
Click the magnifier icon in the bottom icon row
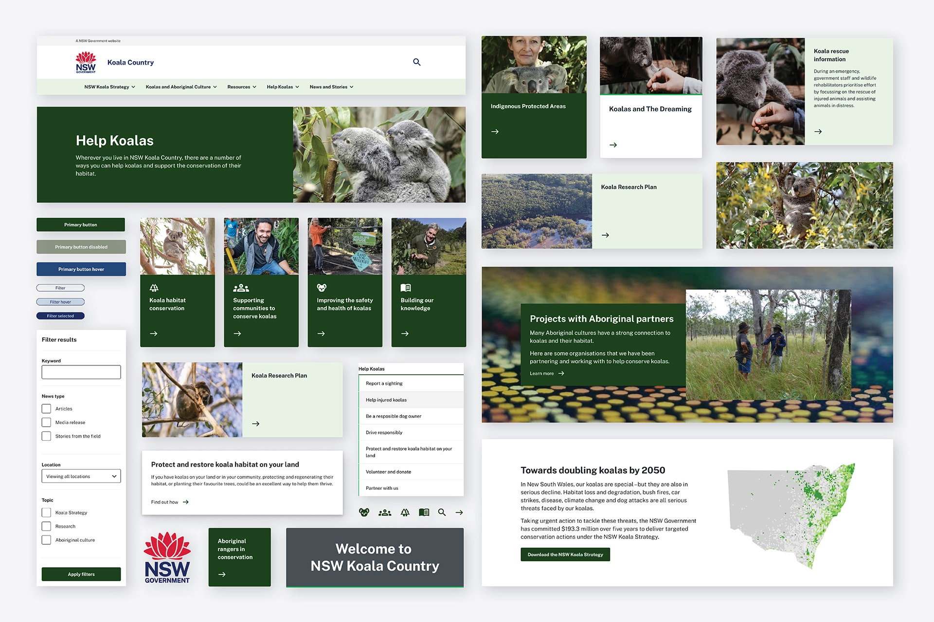coord(442,512)
